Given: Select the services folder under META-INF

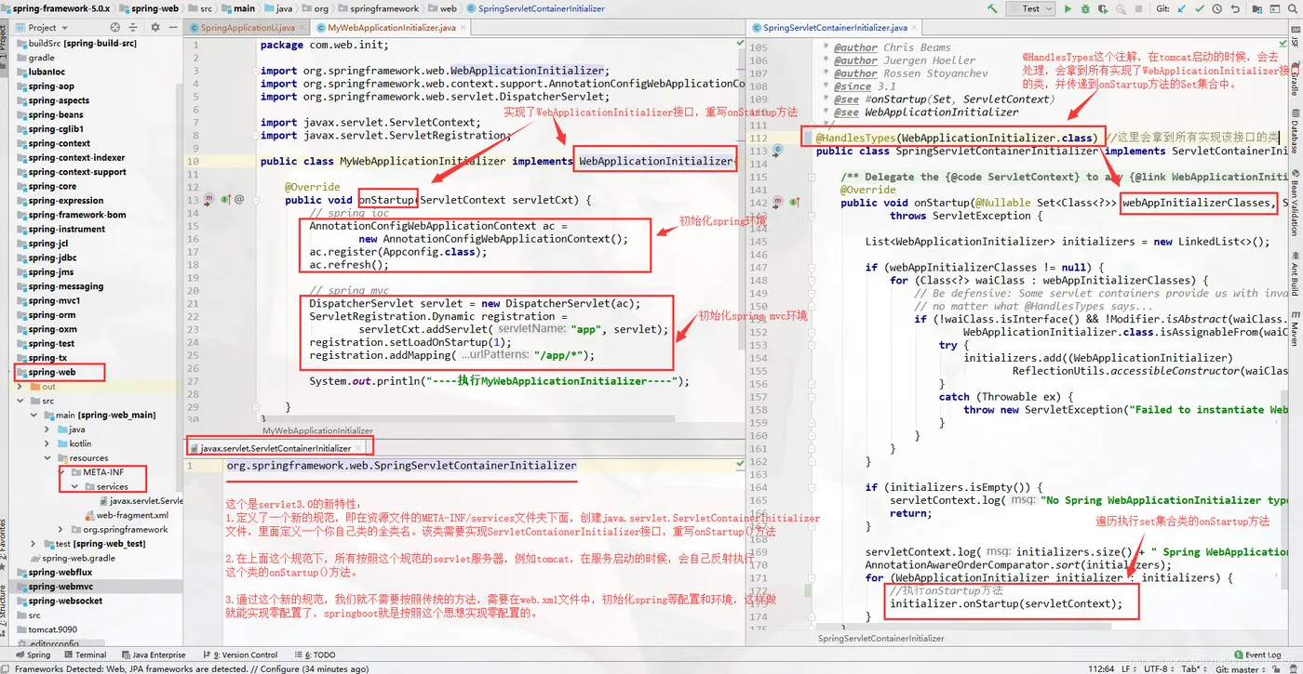Looking at the screenshot, I should (106, 486).
